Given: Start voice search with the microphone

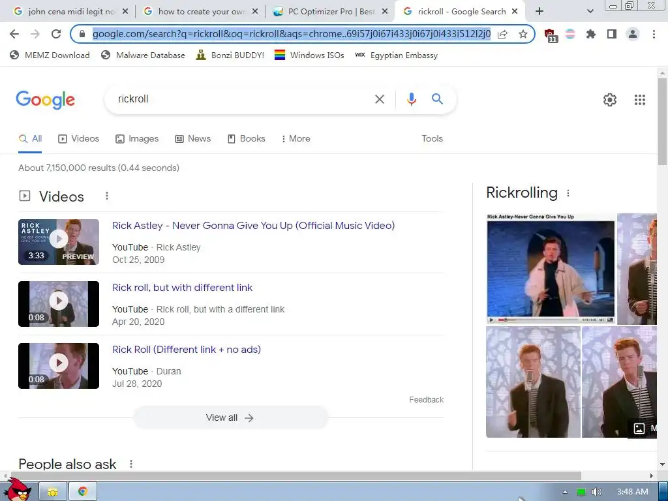Looking at the screenshot, I should point(411,99).
